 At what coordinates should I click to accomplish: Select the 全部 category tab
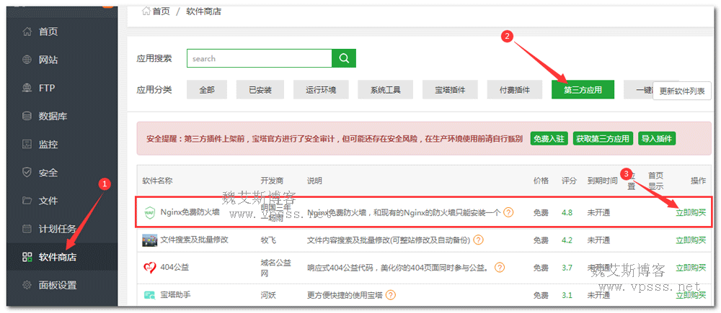207,89
